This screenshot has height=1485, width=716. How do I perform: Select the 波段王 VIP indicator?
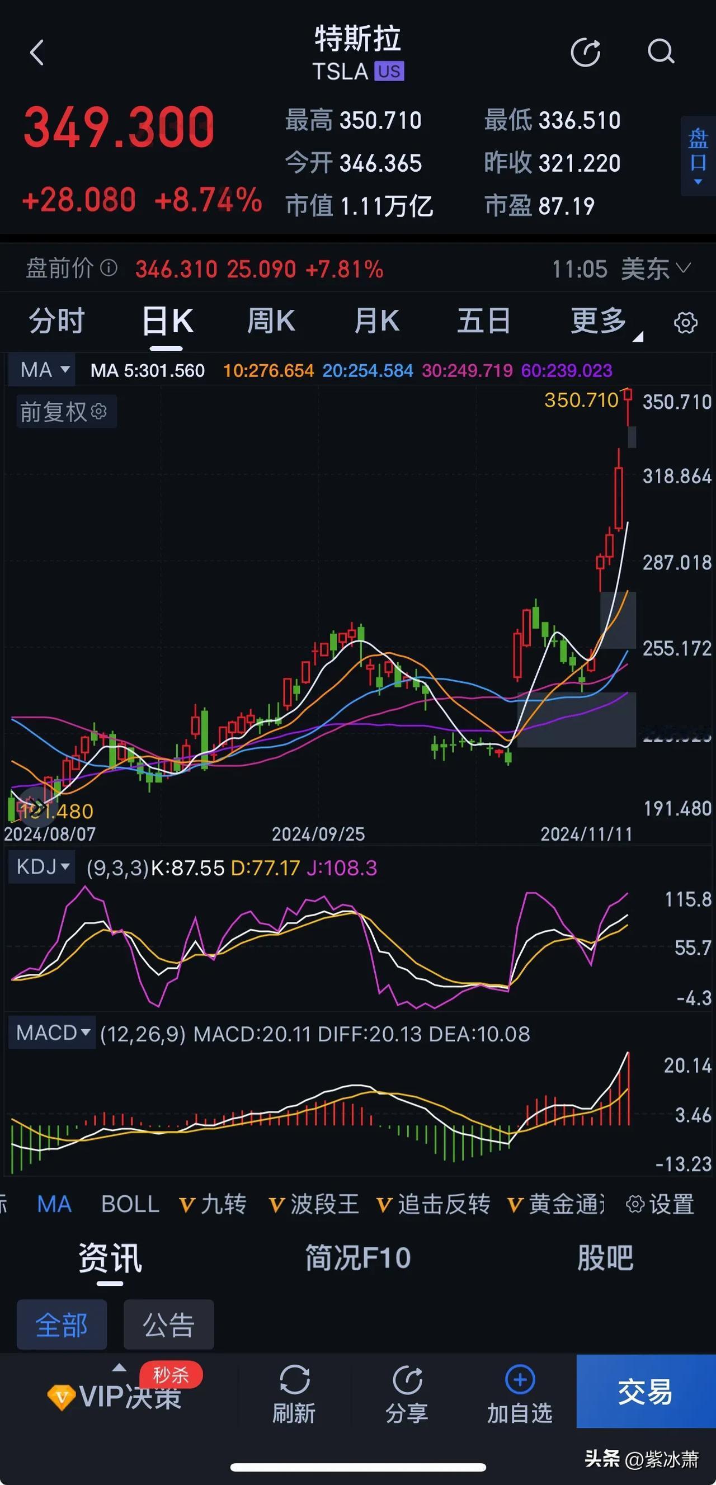pyautogui.click(x=314, y=1204)
